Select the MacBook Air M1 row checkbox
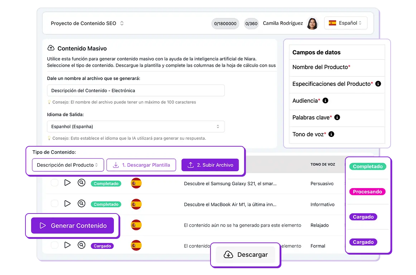Viewport: 416px width, 275px height. pos(54,204)
